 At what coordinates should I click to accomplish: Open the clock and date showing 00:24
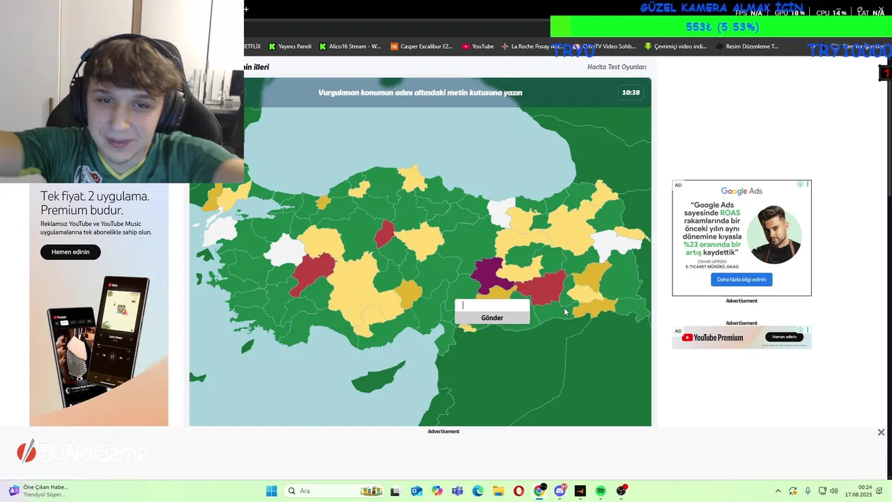tap(859, 491)
